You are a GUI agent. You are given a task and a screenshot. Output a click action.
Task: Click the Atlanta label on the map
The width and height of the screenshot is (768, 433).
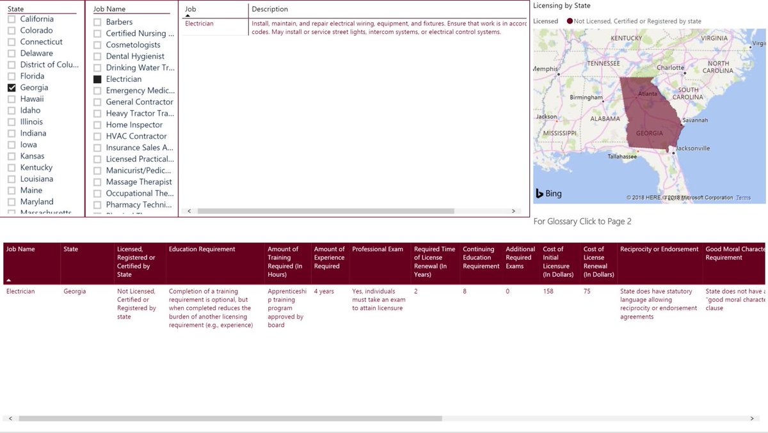coord(648,94)
